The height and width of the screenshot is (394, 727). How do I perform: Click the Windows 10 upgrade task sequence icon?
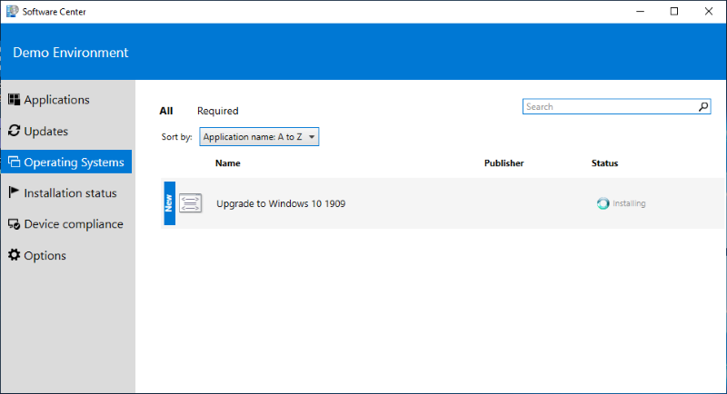click(191, 203)
